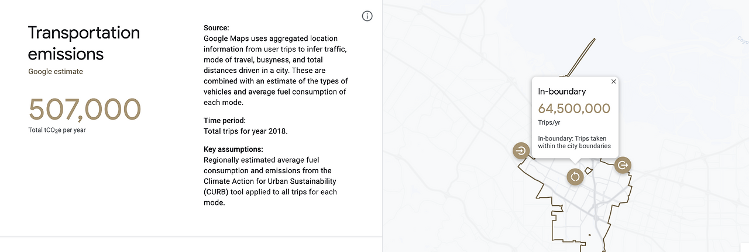Select the inbound trips marker icon
Screen dimensions: 749x252
(521, 151)
